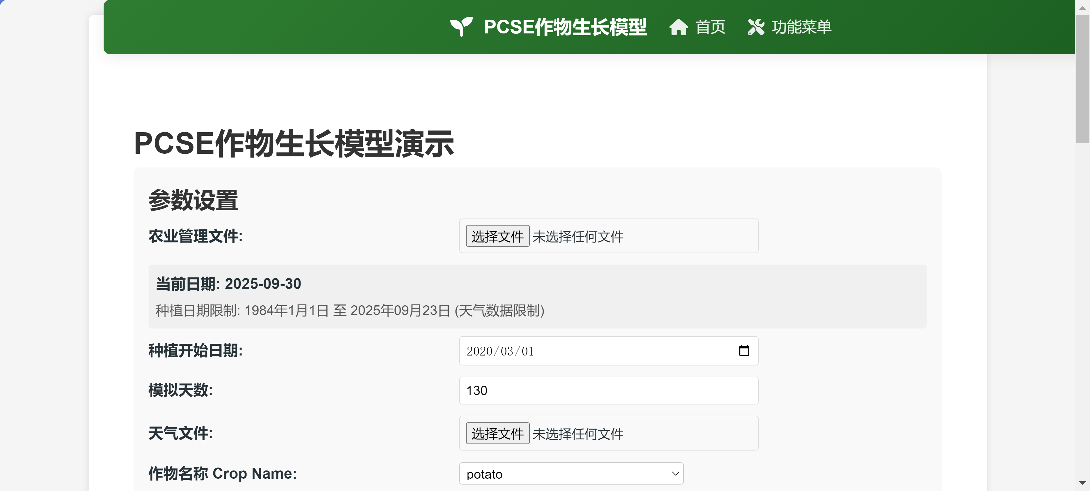Click 选择文件 for 天气文件

(x=497, y=433)
